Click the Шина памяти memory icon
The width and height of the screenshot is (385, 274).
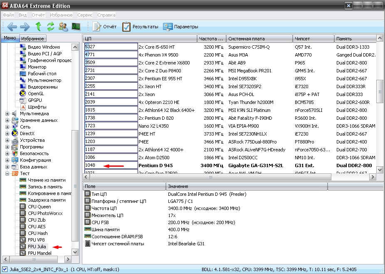click(x=87, y=229)
